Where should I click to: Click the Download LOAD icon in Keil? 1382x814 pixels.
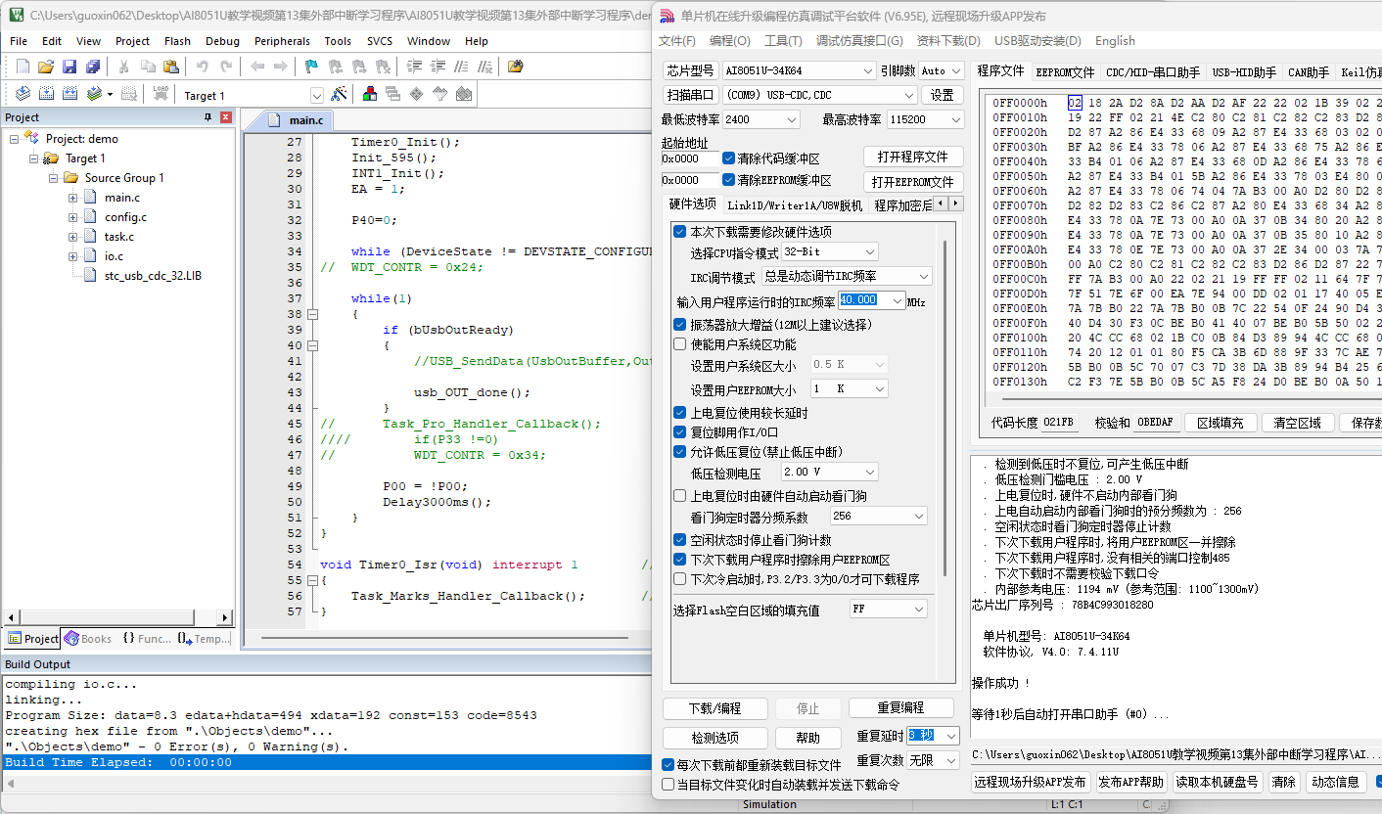tap(160, 94)
